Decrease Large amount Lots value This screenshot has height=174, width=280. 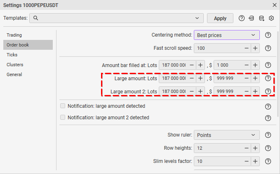click(x=192, y=78)
